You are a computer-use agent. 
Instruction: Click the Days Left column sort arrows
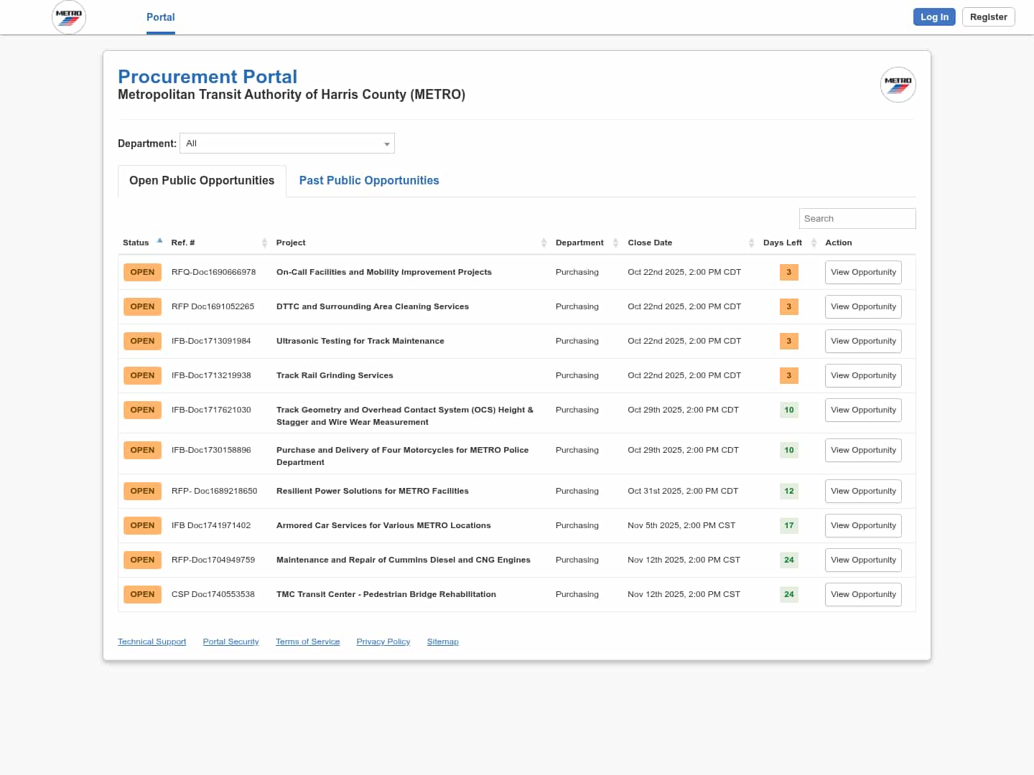(814, 243)
